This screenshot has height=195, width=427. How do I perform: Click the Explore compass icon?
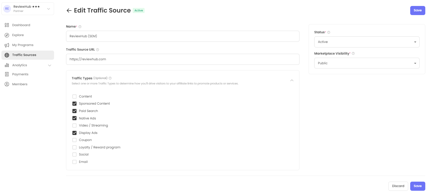pyautogui.click(x=7, y=35)
